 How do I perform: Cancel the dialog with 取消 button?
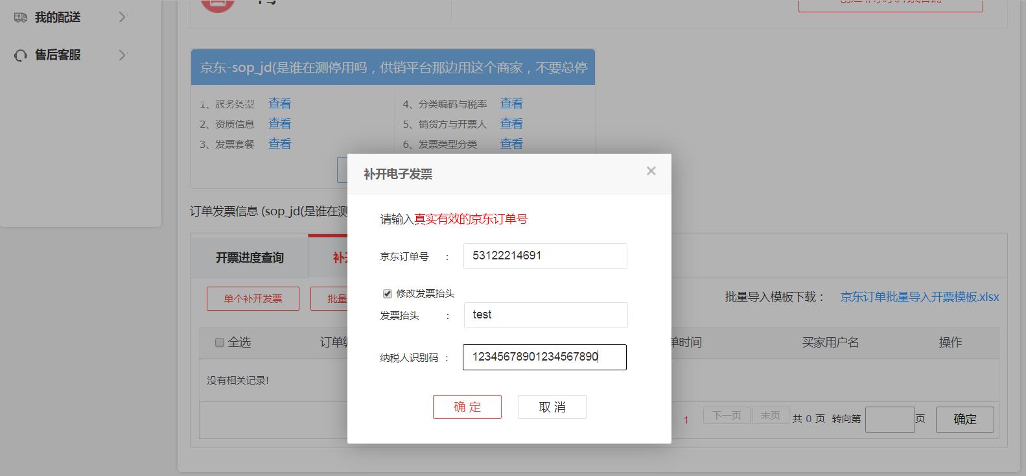552,407
